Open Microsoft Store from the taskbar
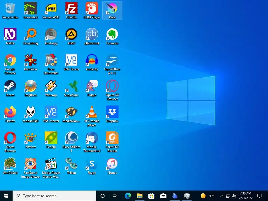This screenshot has height=201, width=268. [x=152, y=196]
